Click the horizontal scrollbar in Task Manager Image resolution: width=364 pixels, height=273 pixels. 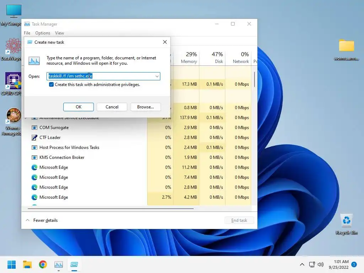pos(111,209)
